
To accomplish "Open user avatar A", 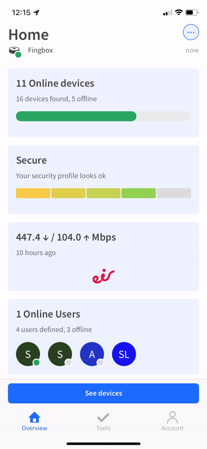I will [x=92, y=354].
